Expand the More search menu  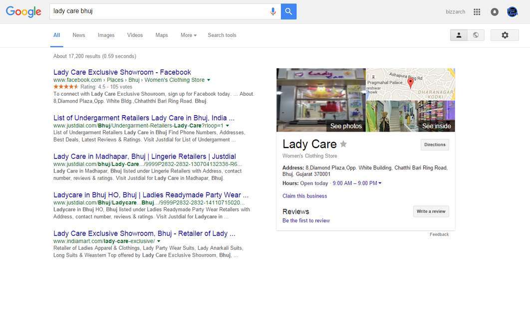tap(188, 35)
